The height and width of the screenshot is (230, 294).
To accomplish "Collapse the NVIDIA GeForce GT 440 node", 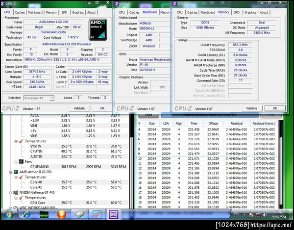I will click(x=11, y=193).
